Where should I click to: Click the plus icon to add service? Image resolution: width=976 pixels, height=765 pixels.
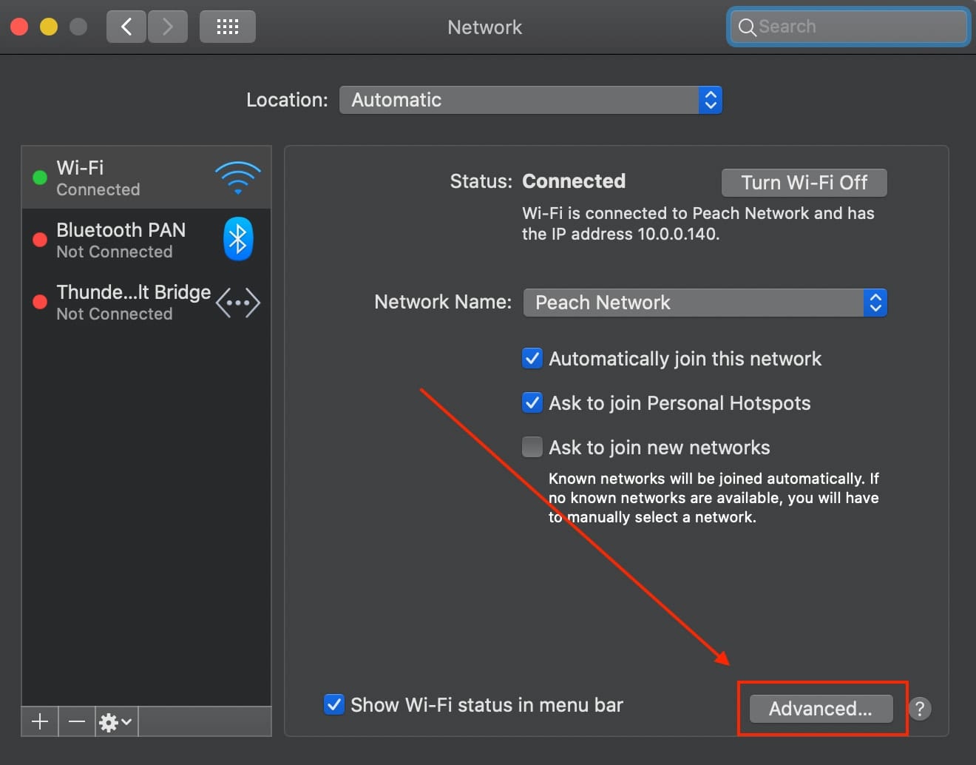pyautogui.click(x=40, y=721)
